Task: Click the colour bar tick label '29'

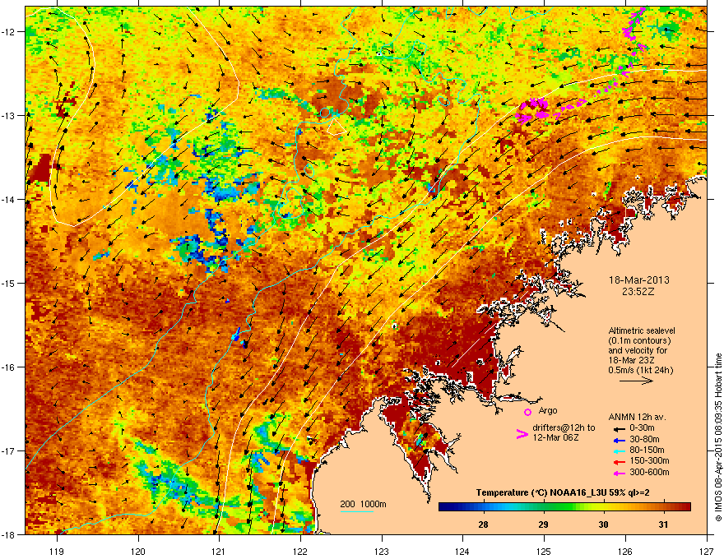Action: 544,524
